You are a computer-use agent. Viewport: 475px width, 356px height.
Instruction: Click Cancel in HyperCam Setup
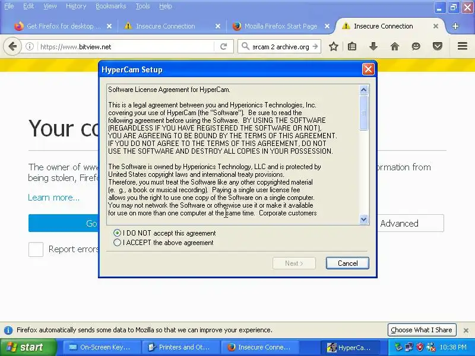coord(347,263)
